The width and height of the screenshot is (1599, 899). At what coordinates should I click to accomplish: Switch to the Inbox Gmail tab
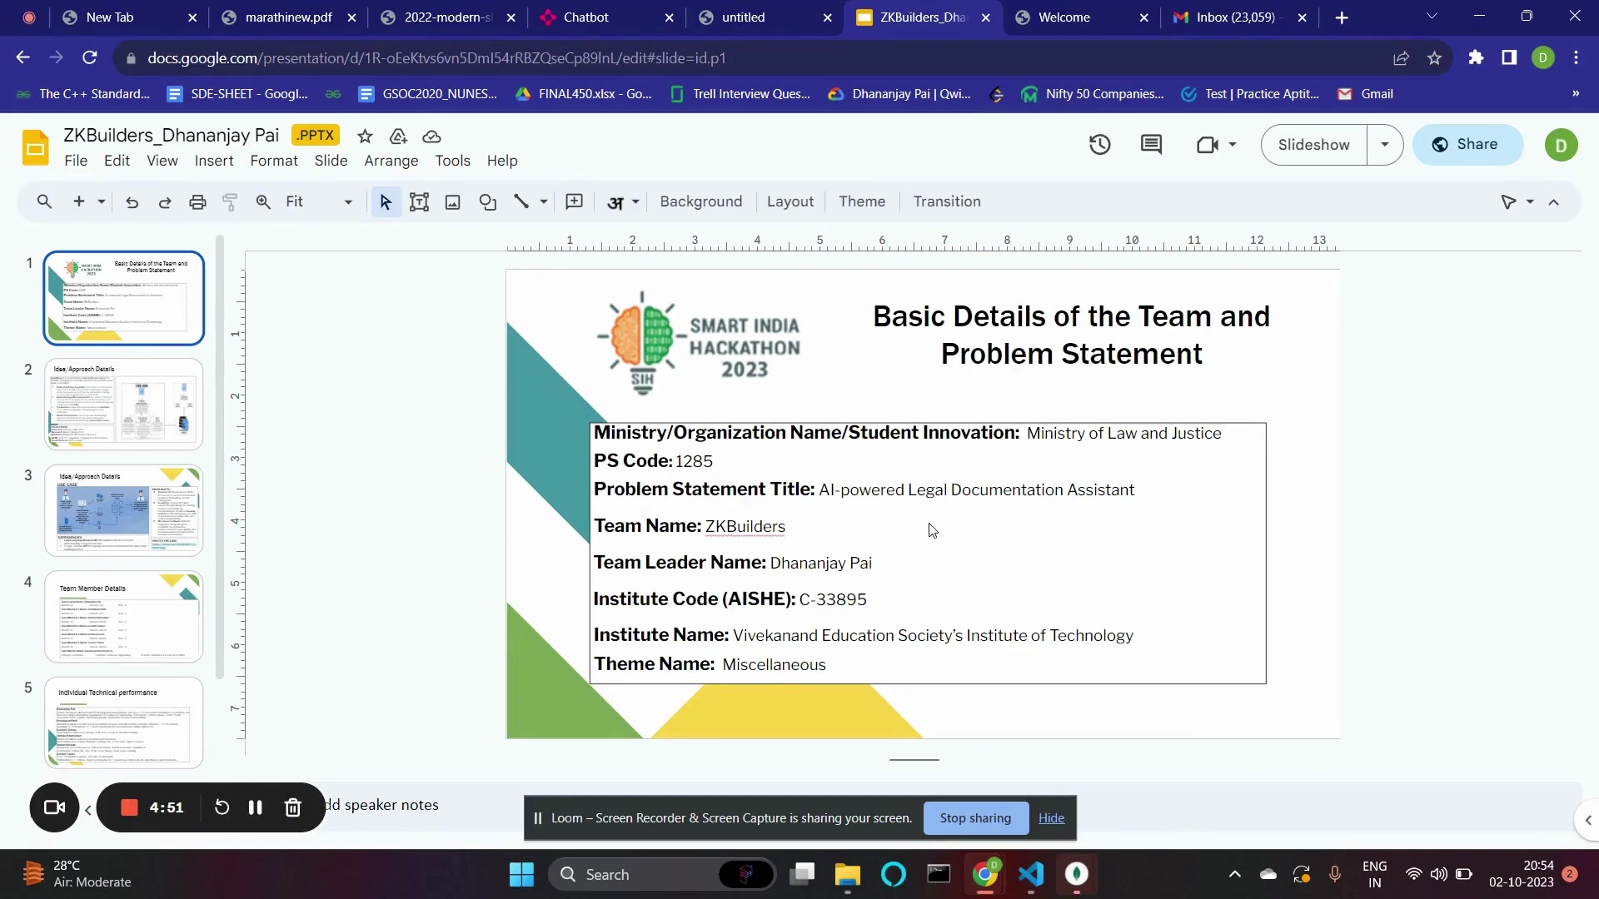pyautogui.click(x=1239, y=17)
